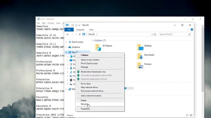The width and height of the screenshot is (211, 118).
Task: Open Customize Quick Access Toolbar dropdown
Action: point(79,25)
